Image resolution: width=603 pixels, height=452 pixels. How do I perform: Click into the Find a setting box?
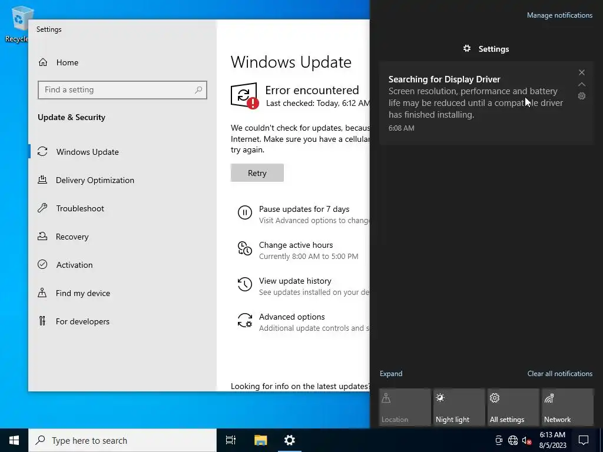[122, 90]
